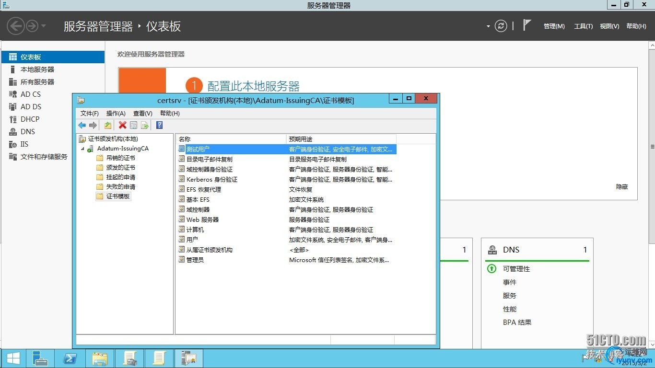Screen dimensions: 655x368
Task: Navigate back in Server Manager header
Action: 16,26
